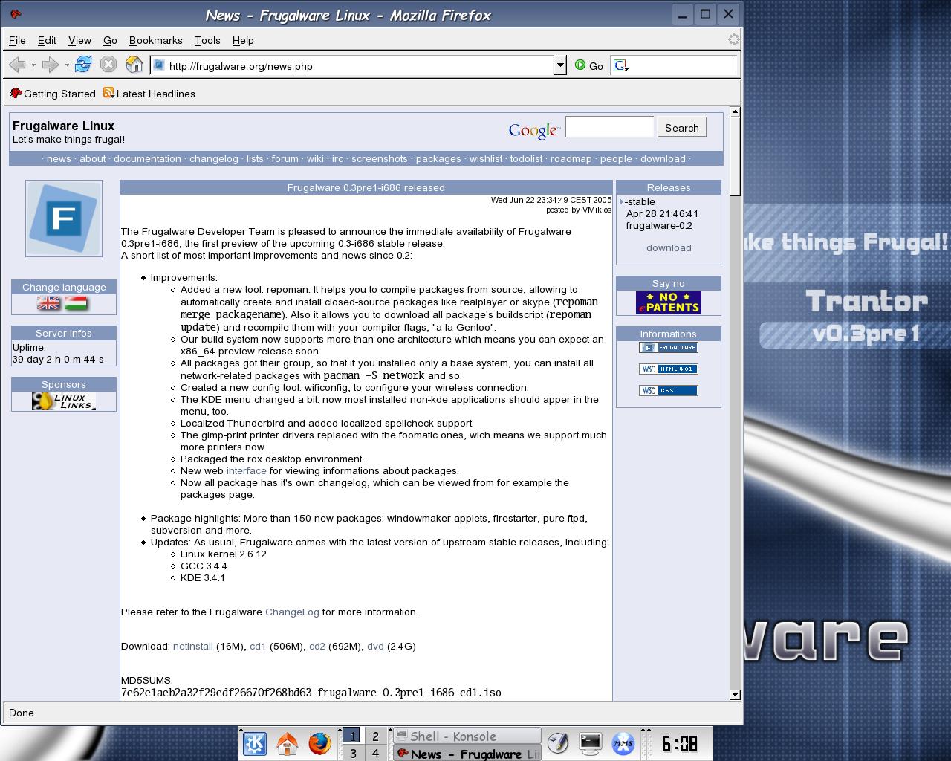
Task: Open the roadmap nav link
Action: (571, 158)
